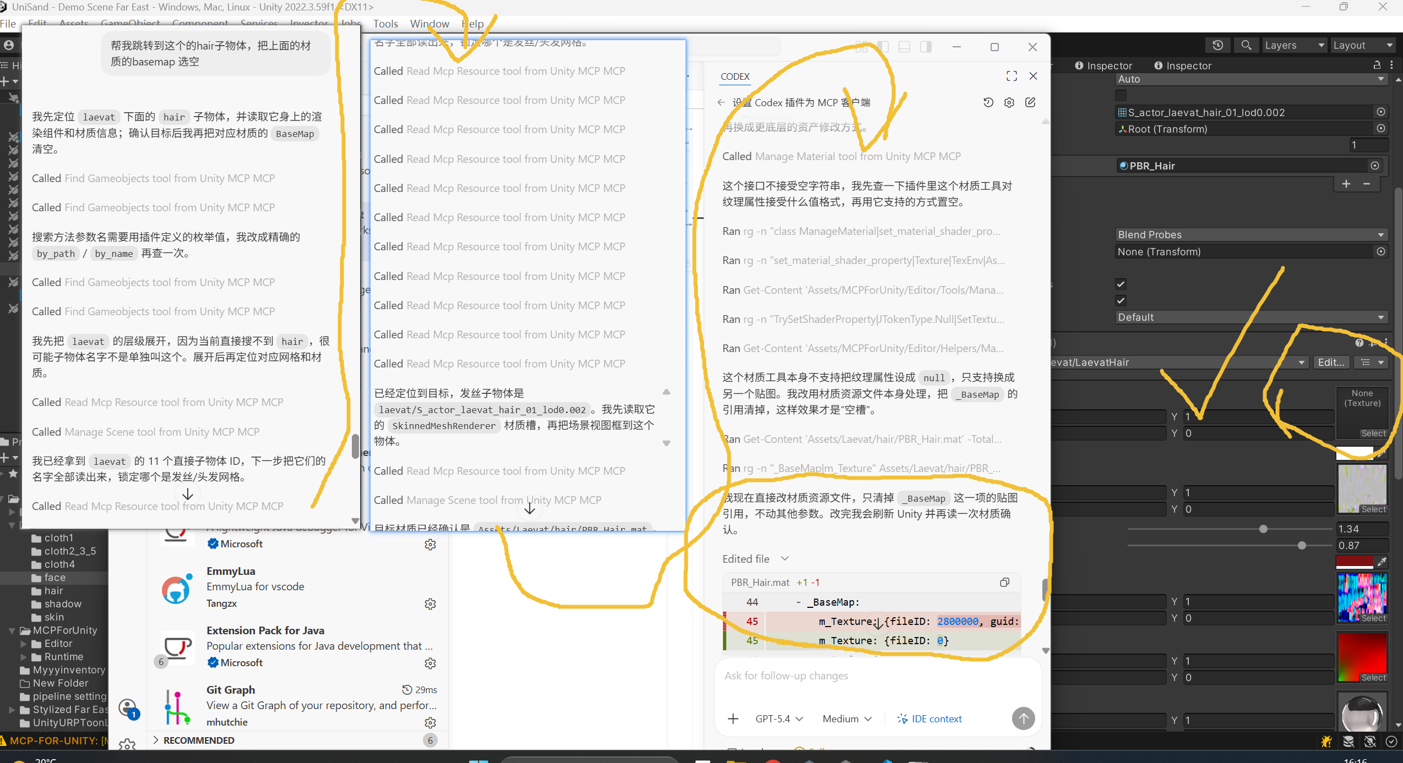Go back from Codex conversation
The width and height of the screenshot is (1403, 763).
coord(721,102)
